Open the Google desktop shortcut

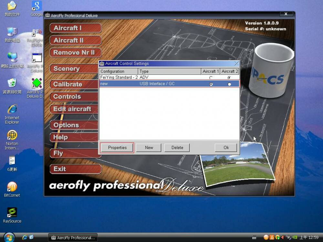(37, 9)
